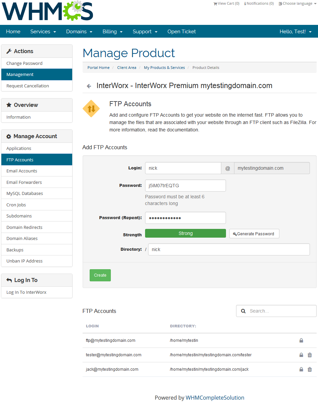
Task: Open the Choose language dropdown
Action: pos(298,4)
